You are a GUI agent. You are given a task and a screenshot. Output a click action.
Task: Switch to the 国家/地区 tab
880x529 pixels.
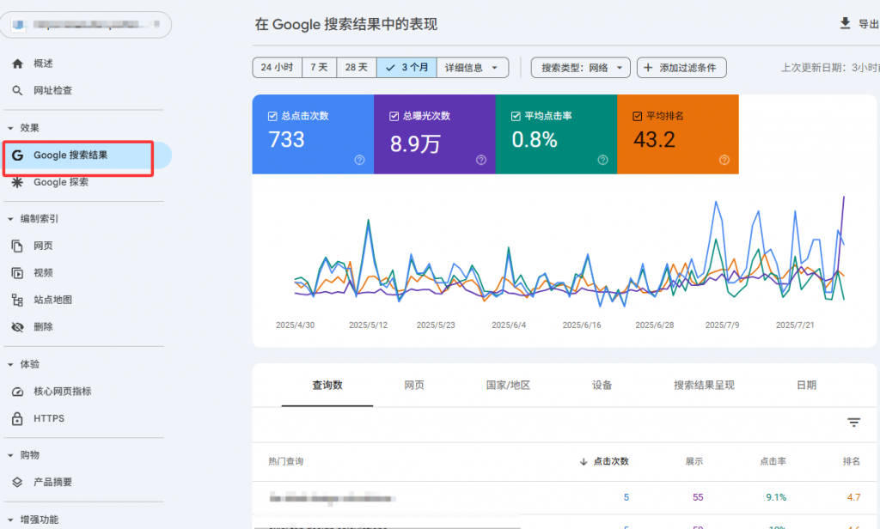click(x=508, y=386)
